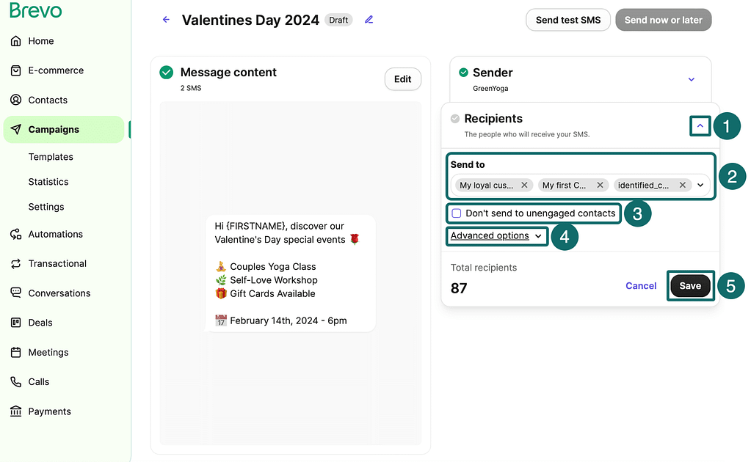Image resolution: width=751 pixels, height=462 pixels.
Task: Click Cancel in Recipients panel
Action: click(x=641, y=286)
